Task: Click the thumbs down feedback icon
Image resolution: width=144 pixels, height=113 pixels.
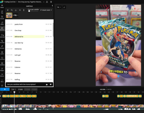Action: click(51, 84)
